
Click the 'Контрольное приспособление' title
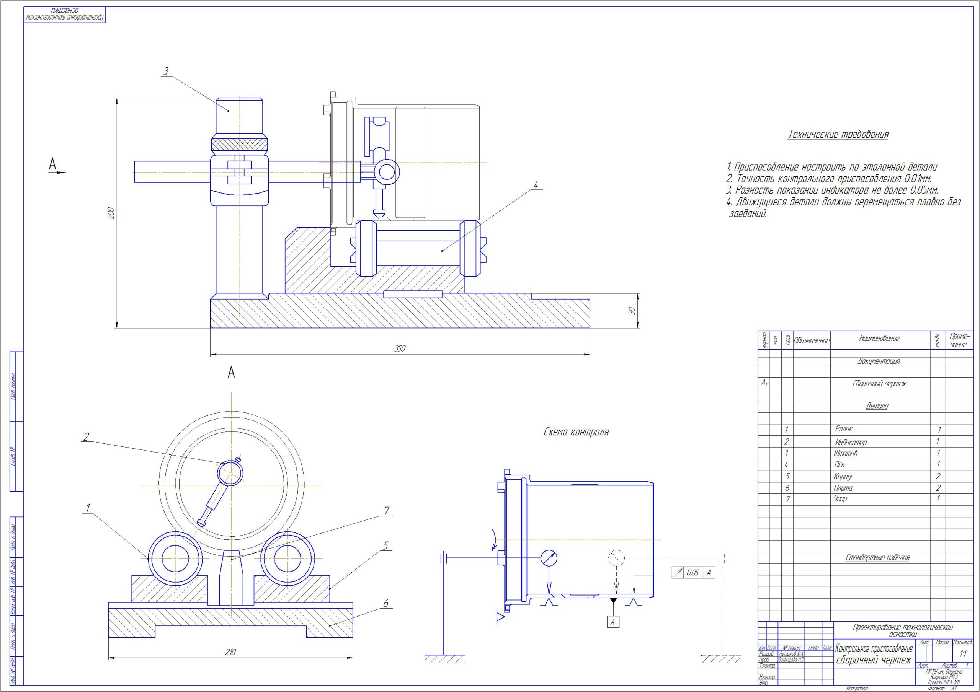(x=874, y=649)
